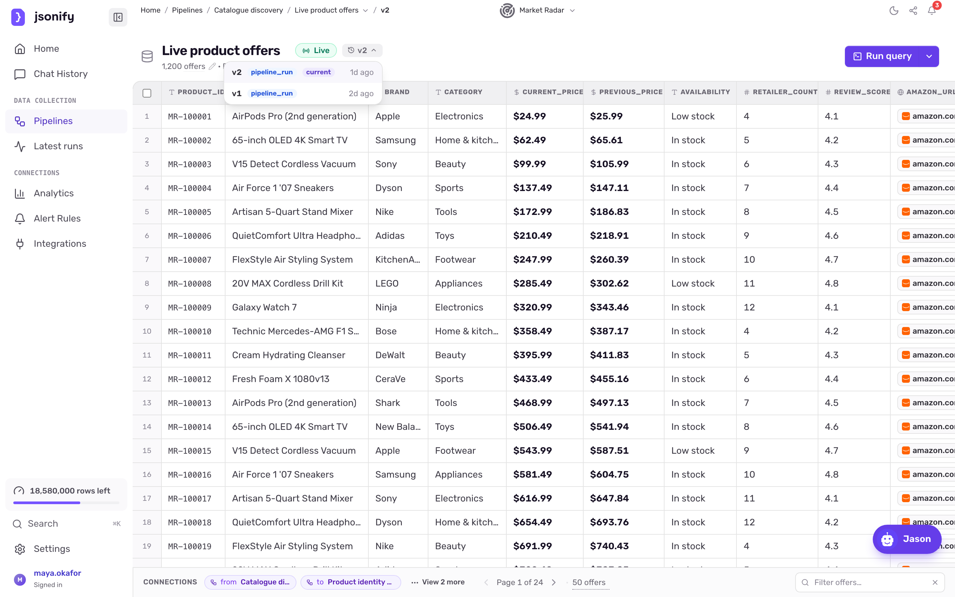955x597 pixels.
Task: Open amazon link for Galaxy Watch 7 row
Action: point(926,307)
